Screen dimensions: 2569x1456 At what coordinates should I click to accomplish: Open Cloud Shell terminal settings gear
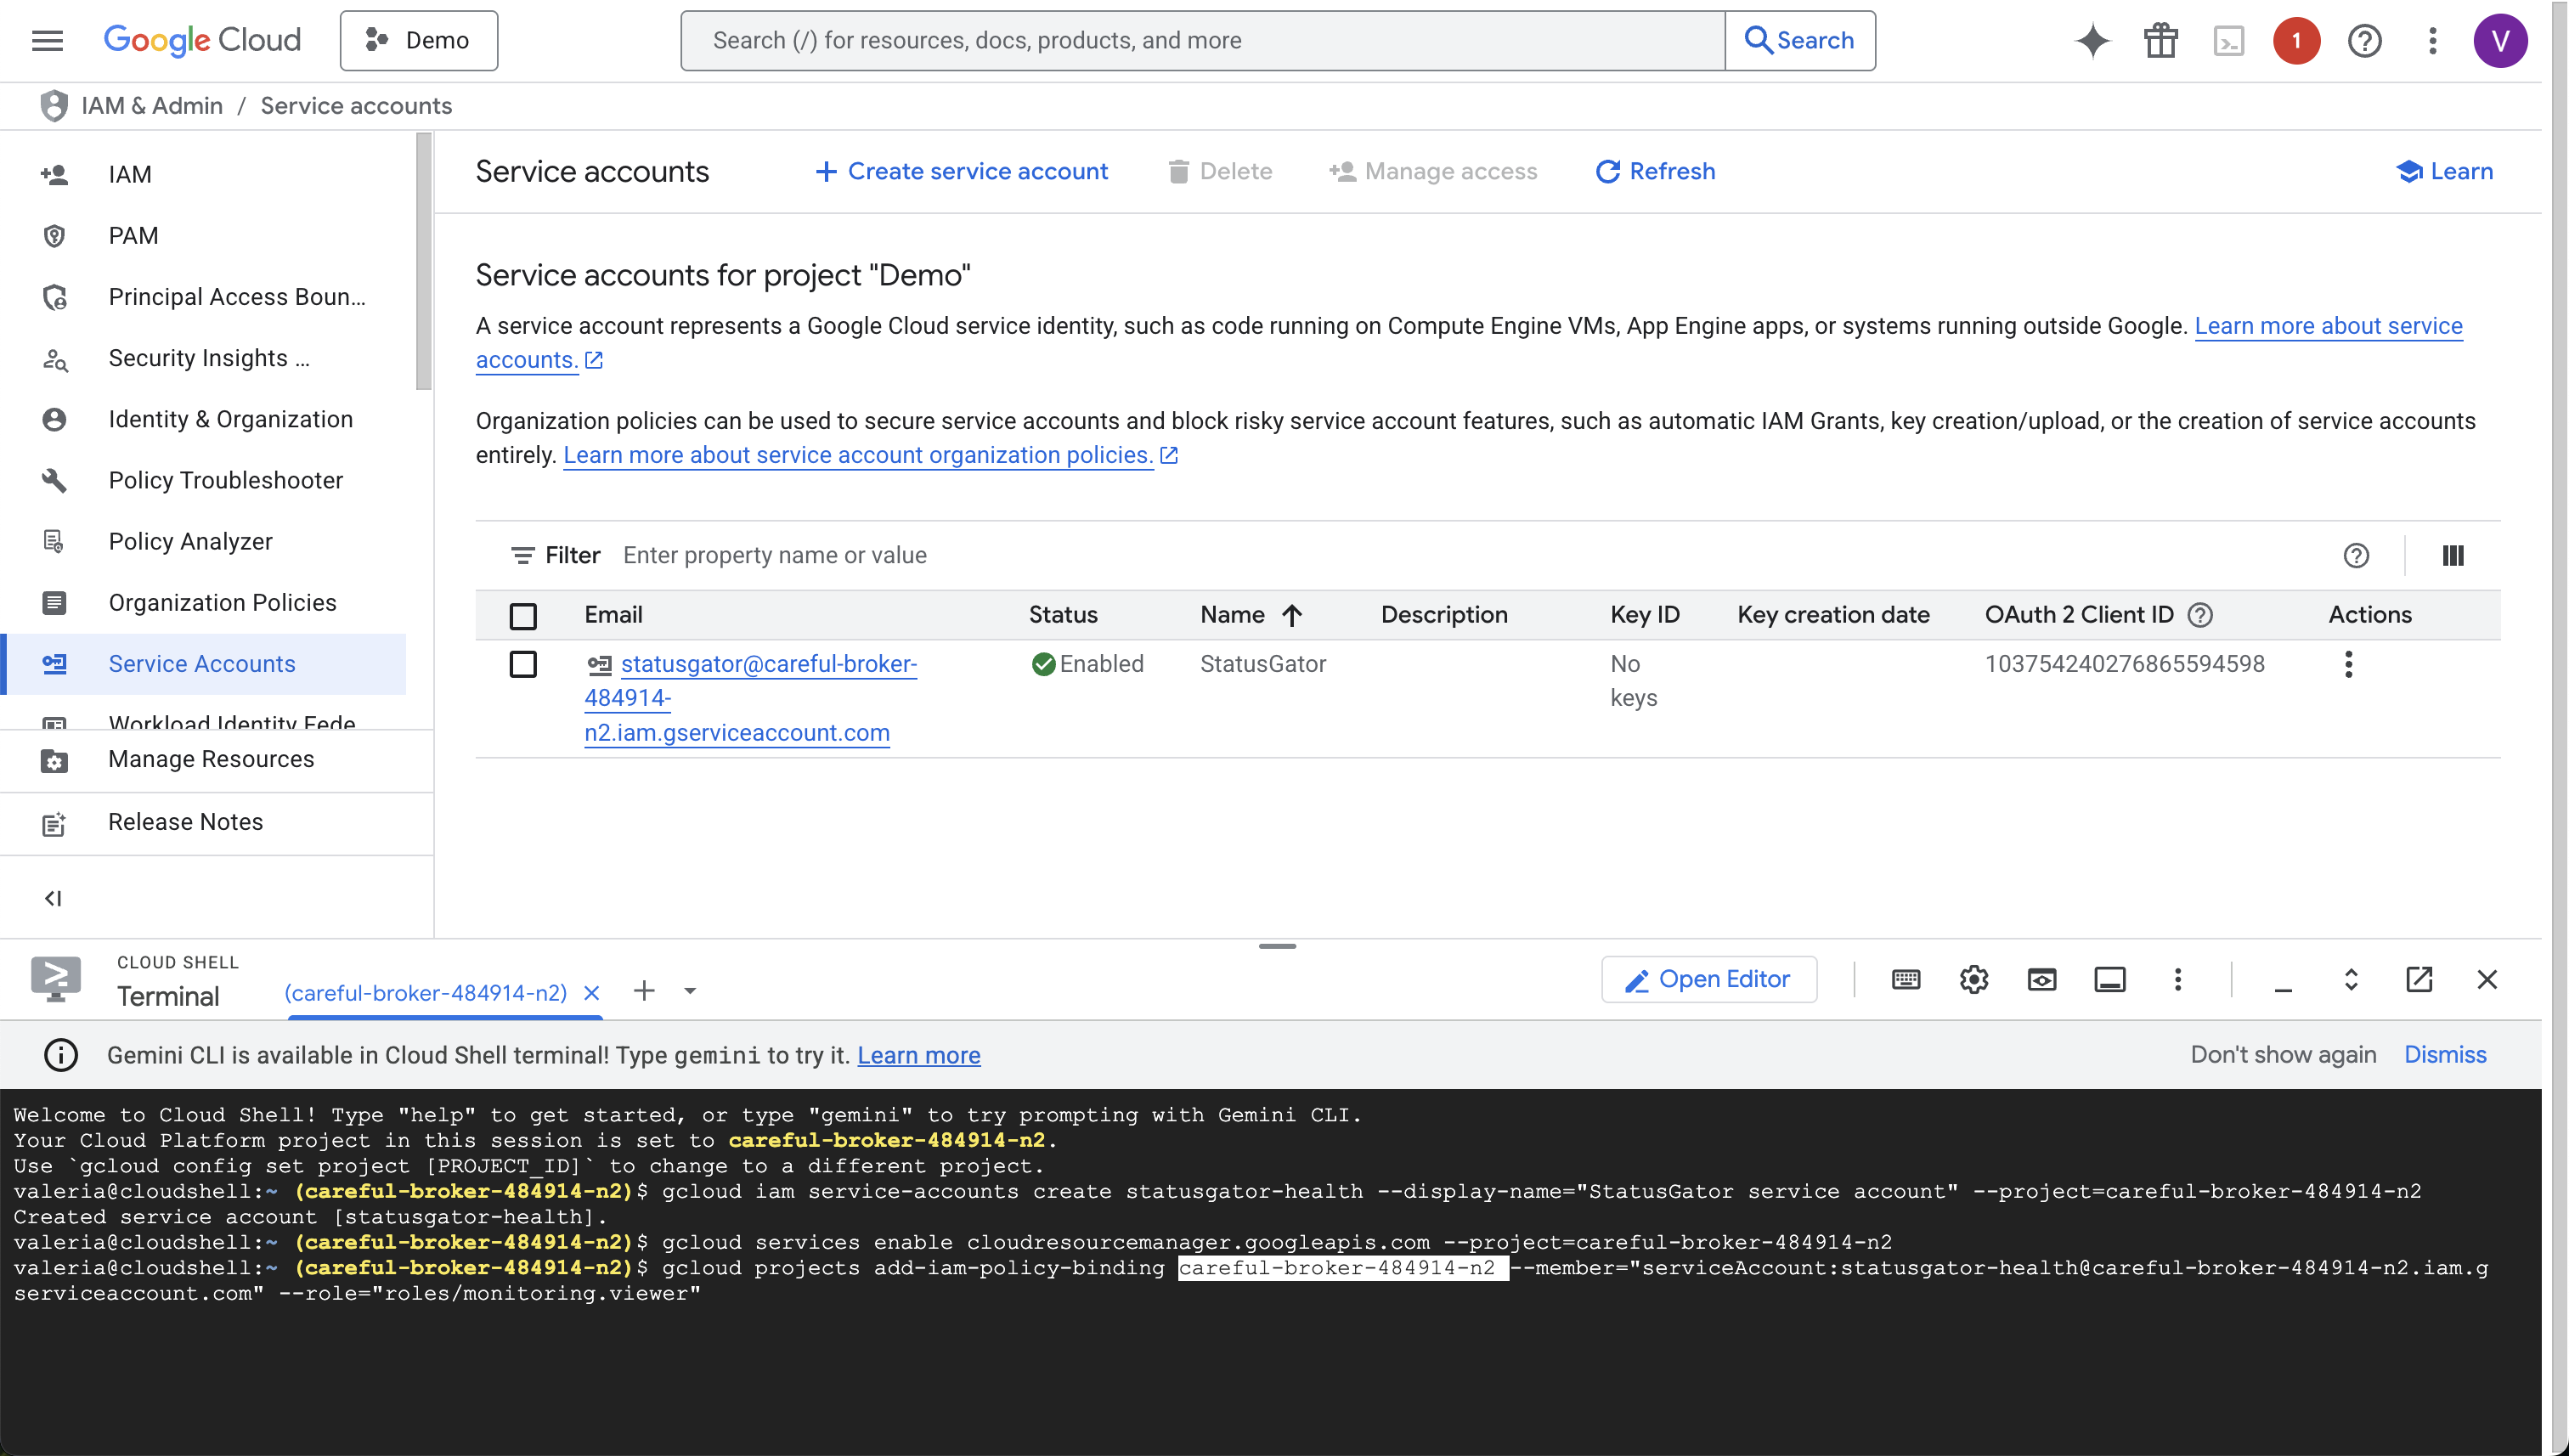[1973, 979]
